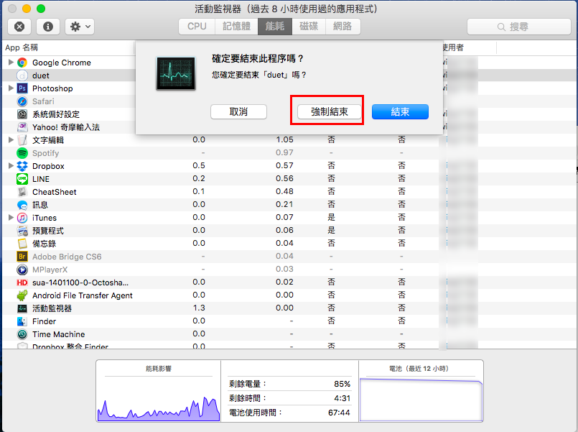Image resolution: width=578 pixels, height=432 pixels.
Task: Click the 文字編輯 document icon
Action: pos(22,140)
